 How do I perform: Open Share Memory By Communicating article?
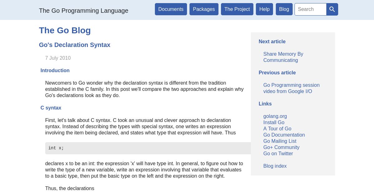(x=283, y=57)
